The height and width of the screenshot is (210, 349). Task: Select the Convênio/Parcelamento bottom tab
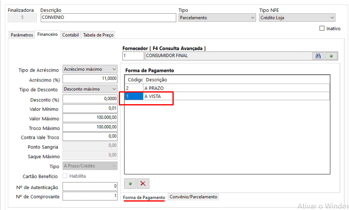pos(193,197)
